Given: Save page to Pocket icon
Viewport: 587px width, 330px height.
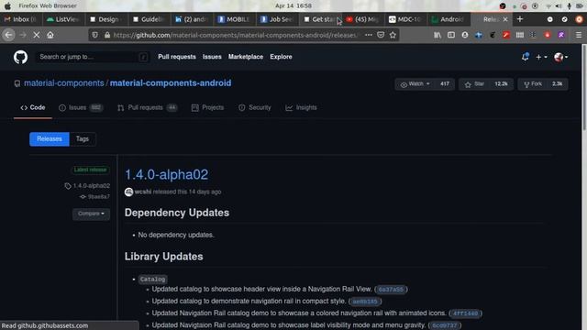Looking at the screenshot, I should [x=381, y=35].
